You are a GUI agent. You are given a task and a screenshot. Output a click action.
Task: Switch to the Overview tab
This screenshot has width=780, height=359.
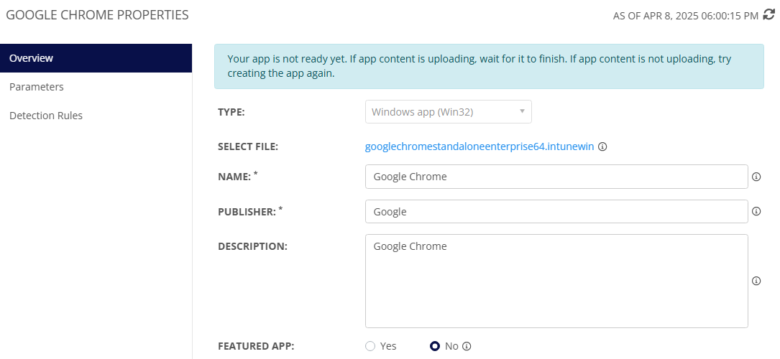(96, 58)
